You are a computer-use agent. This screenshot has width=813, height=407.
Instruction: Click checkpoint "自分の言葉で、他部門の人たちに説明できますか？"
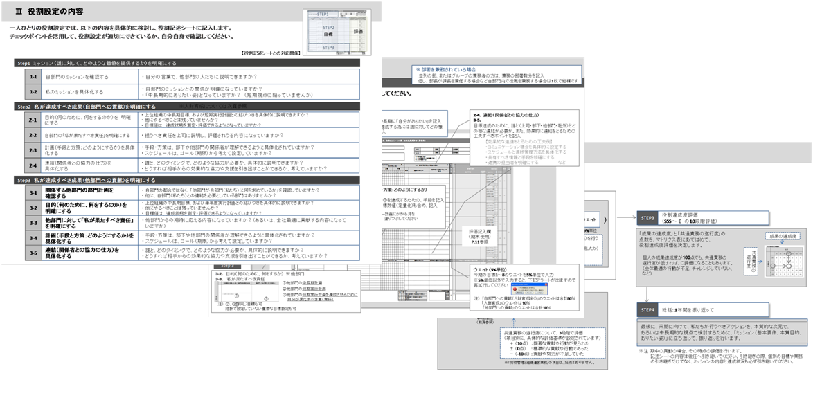click(x=200, y=77)
